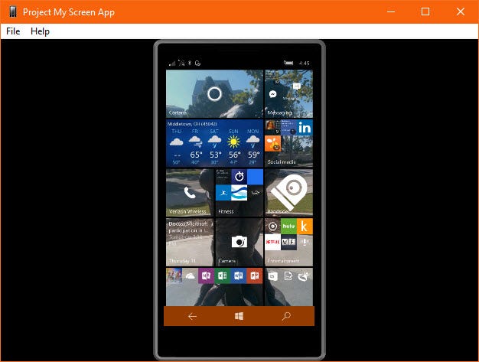The image size is (479, 362).
Task: Tap the contact photo in Social media folder
Action: tap(270, 125)
